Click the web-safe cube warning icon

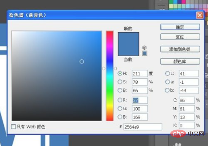tap(144, 48)
